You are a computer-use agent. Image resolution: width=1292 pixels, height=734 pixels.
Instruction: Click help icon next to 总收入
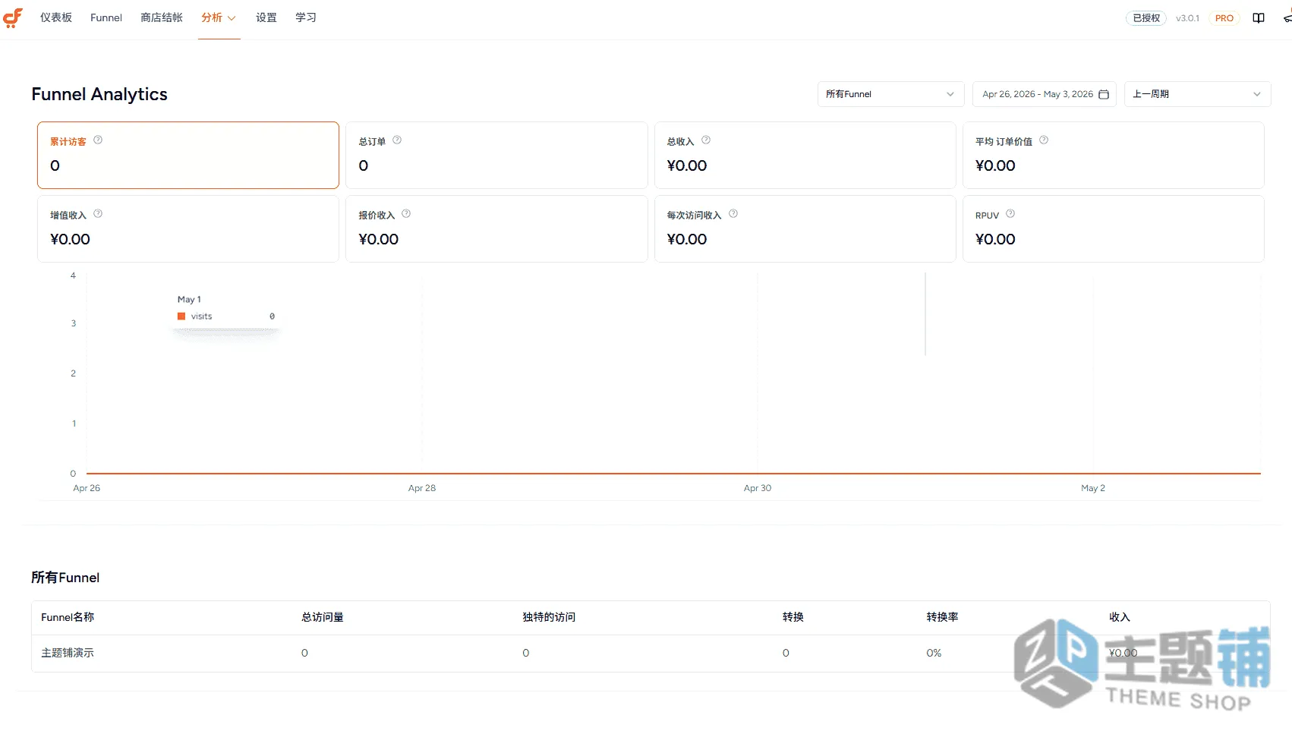pyautogui.click(x=706, y=140)
